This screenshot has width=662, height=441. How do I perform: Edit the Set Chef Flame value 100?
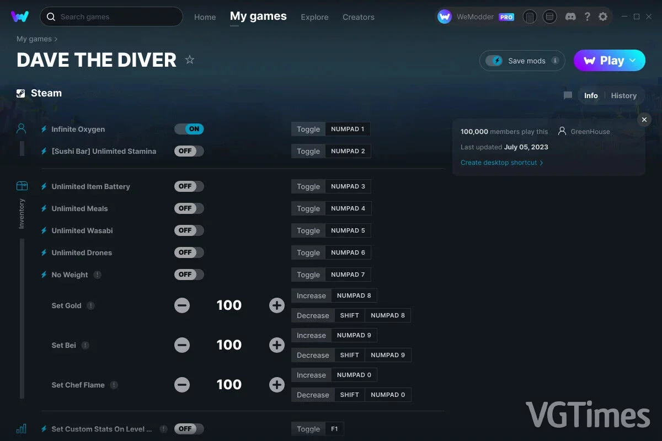coord(229,385)
